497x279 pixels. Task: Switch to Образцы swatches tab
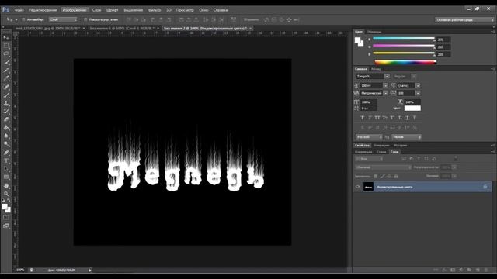[x=374, y=32]
